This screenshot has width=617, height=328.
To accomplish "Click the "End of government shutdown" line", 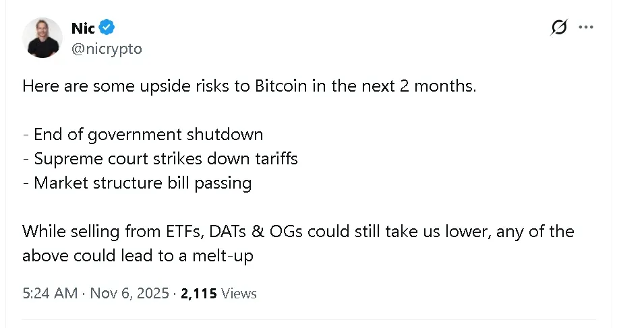I will pyautogui.click(x=143, y=134).
